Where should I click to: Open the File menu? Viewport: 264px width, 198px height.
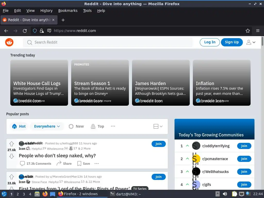pos(6,11)
